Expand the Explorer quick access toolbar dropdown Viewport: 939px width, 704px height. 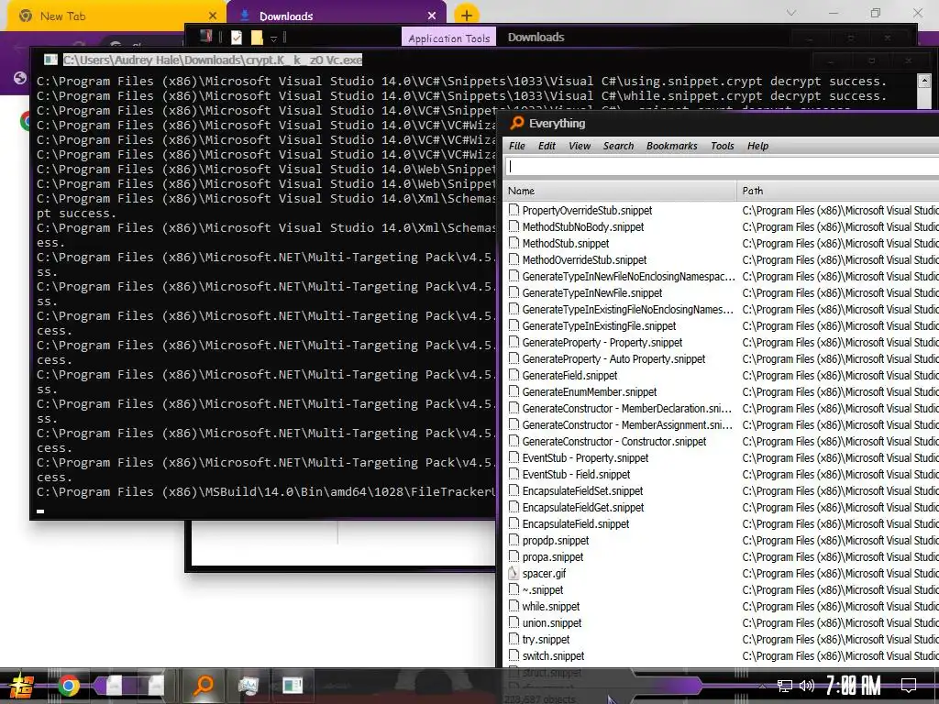pos(273,38)
